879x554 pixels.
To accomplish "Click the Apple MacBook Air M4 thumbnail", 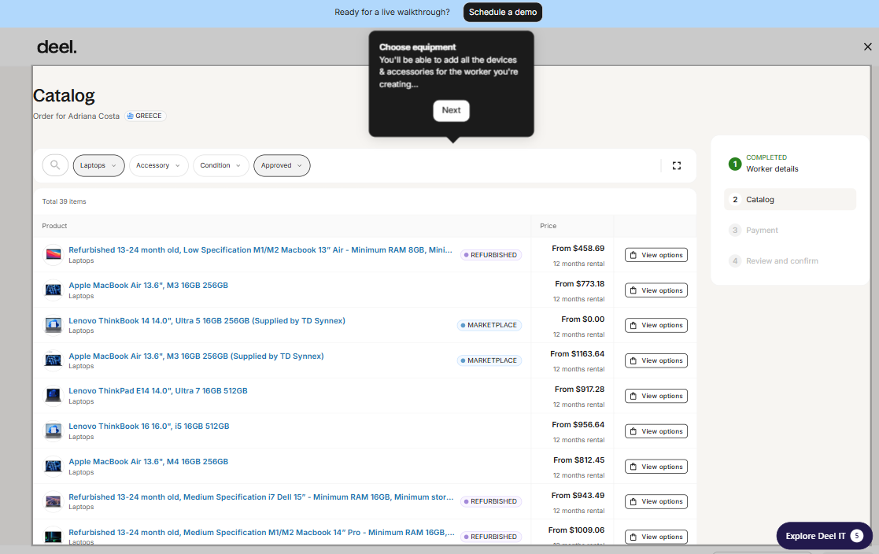I will click(x=54, y=466).
